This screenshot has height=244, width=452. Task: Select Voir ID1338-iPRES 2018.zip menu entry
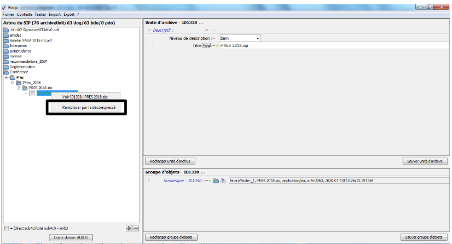85,97
